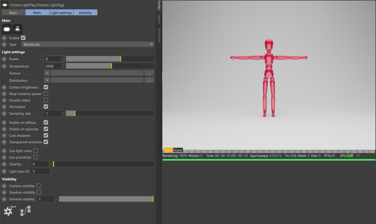Click the animation dot next to Power
376x224 pixels.
coord(4,59)
